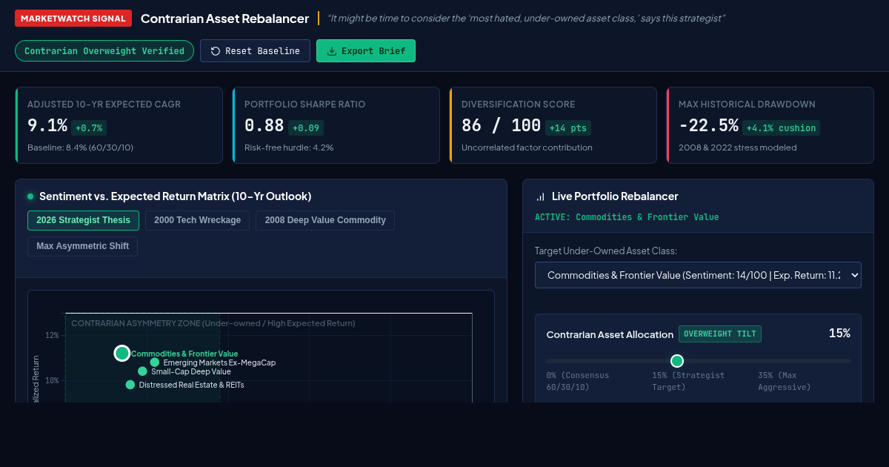The height and width of the screenshot is (467, 889).
Task: Click the Contrarian Asset Allocation slider handle
Action: [x=677, y=361]
